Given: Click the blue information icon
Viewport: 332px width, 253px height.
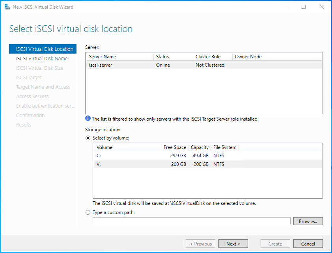Looking at the screenshot, I should pyautogui.click(x=88, y=119).
